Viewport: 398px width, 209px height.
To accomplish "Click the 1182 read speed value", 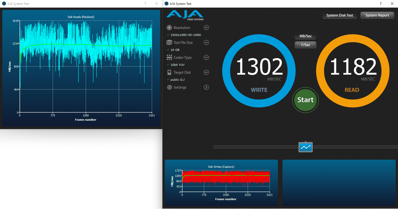I will pos(353,67).
